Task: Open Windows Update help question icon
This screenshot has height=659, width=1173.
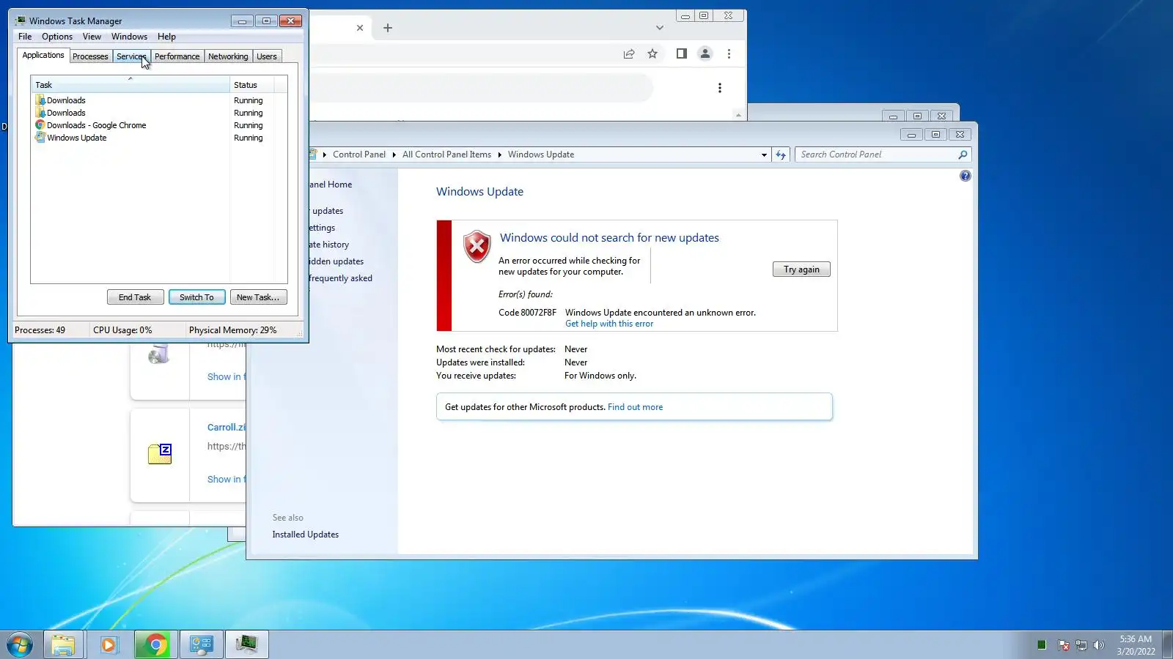Action: 966,176
